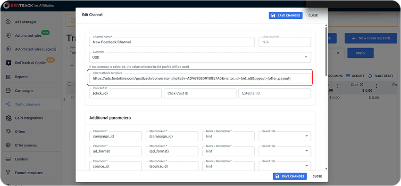This screenshot has width=401, height=186.
Task: Collapse the sidebar with the chevron
Action: click(65, 99)
